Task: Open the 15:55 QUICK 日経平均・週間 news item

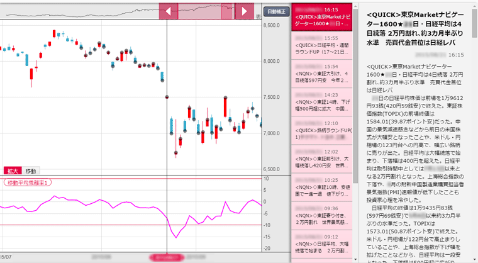Action: (321, 46)
